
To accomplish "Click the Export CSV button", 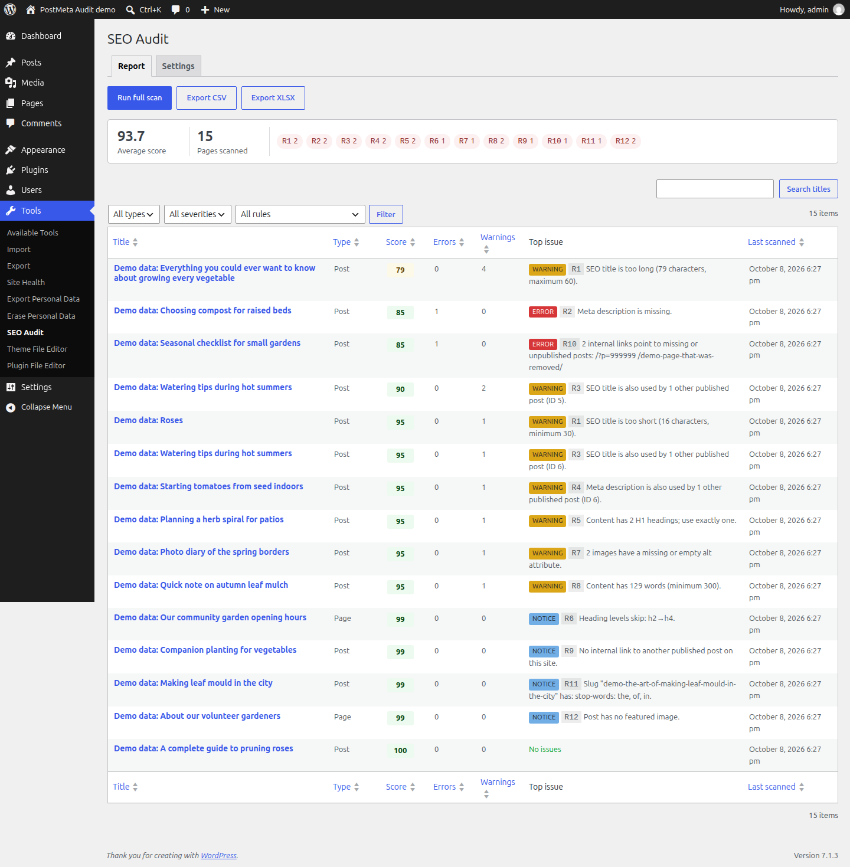I will [207, 98].
